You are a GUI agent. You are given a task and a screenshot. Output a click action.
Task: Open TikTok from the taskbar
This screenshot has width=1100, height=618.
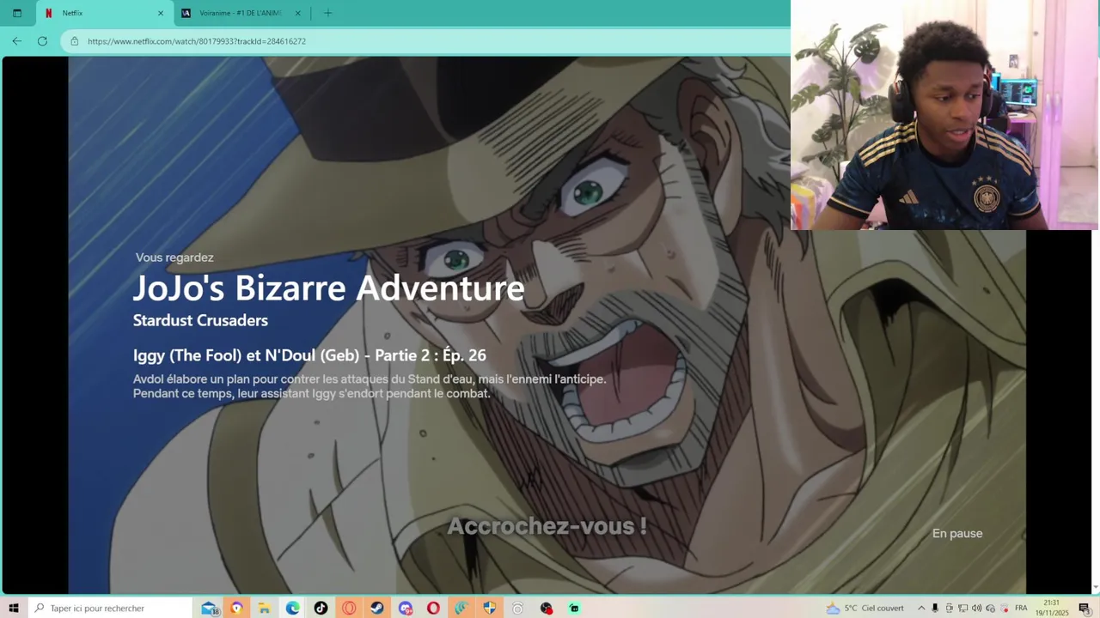[x=321, y=608]
